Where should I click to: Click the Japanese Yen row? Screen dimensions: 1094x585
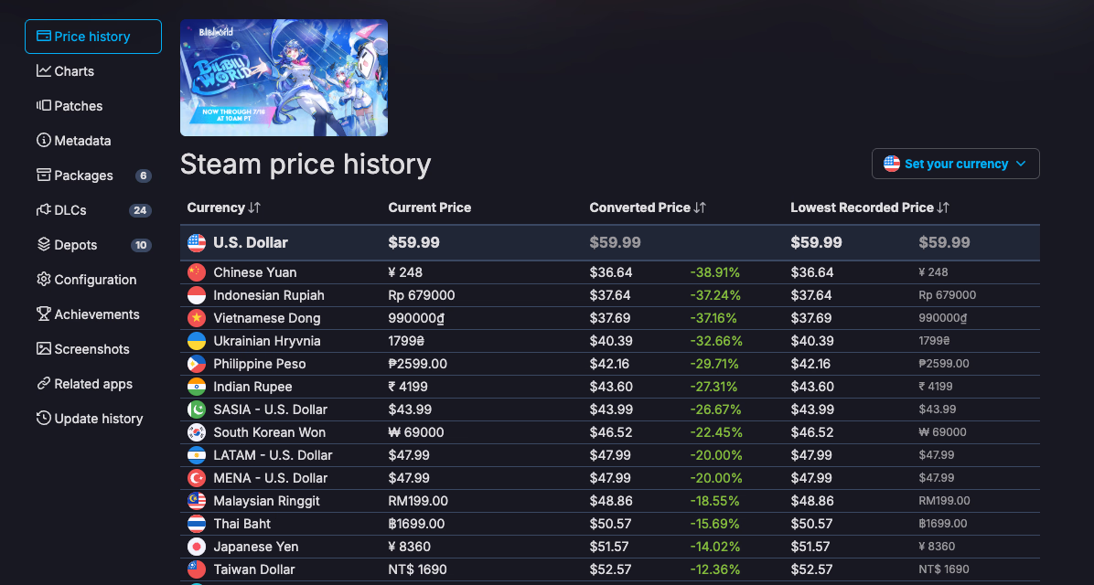click(x=610, y=547)
